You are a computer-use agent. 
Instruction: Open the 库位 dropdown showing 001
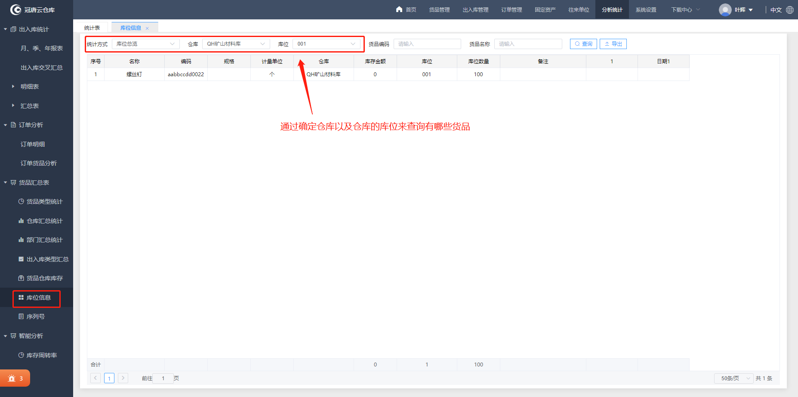tap(327, 44)
